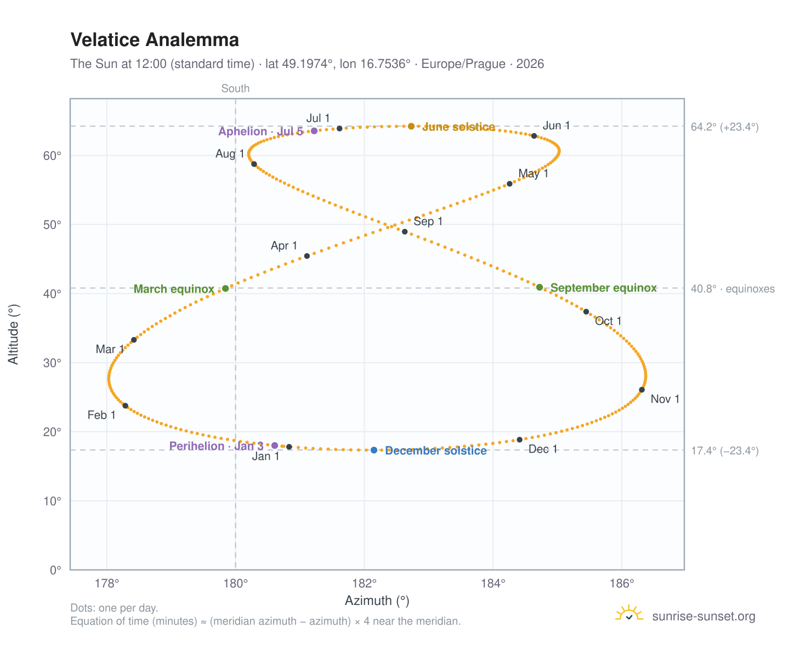The image size is (794, 651).
Task: Click the 'September equinox' text label
Action: 604,288
